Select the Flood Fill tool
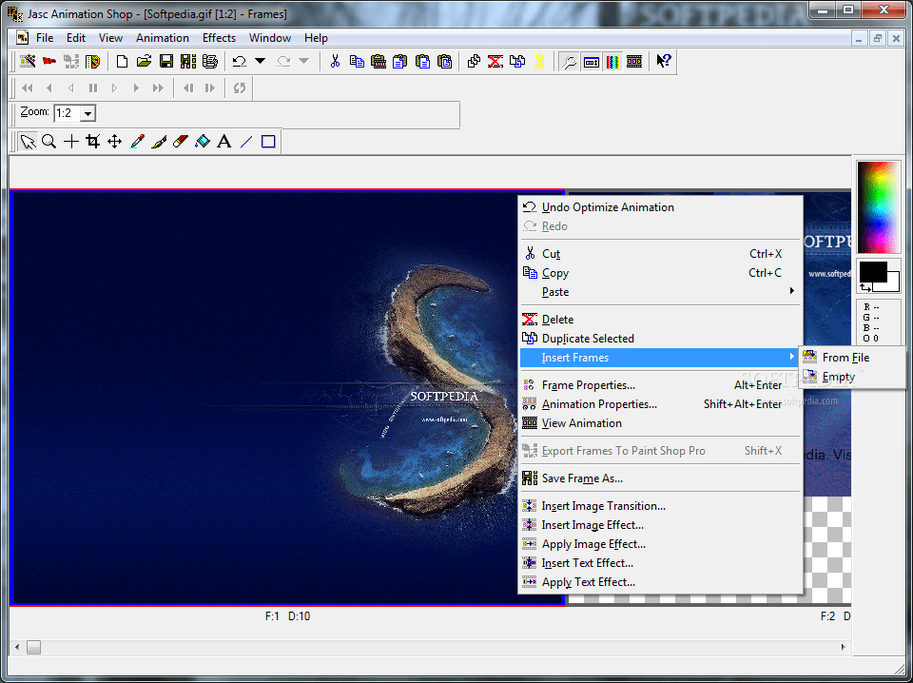The image size is (913, 683). tap(202, 141)
